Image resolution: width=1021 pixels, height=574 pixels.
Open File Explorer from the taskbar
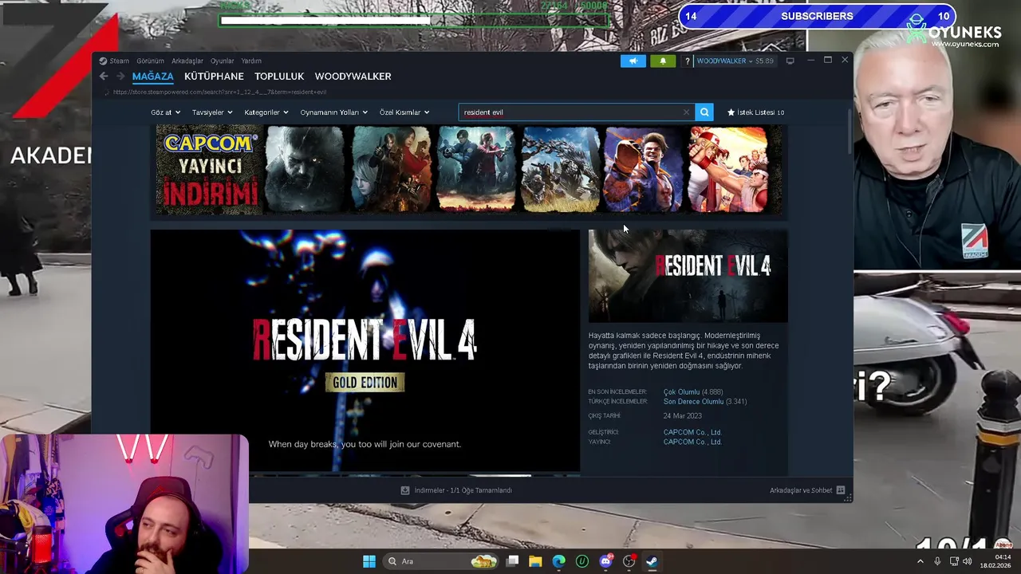(x=535, y=561)
